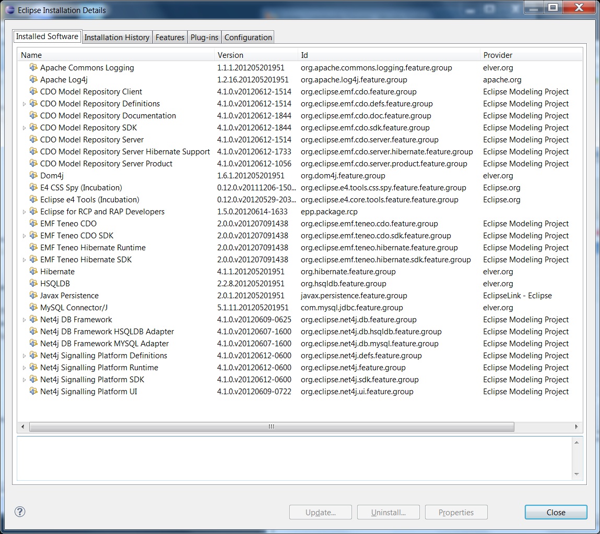Maximize the dialog window
600x534 pixels.
[x=554, y=7]
